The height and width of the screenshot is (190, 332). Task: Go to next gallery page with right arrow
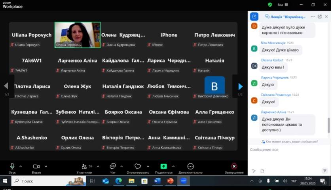pyautogui.click(x=240, y=86)
